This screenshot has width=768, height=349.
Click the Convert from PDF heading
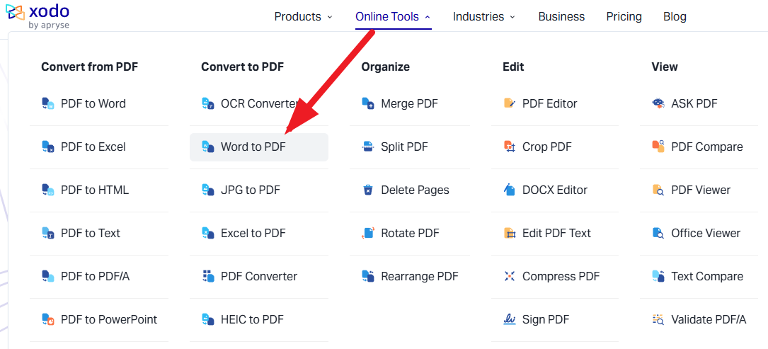coord(90,67)
